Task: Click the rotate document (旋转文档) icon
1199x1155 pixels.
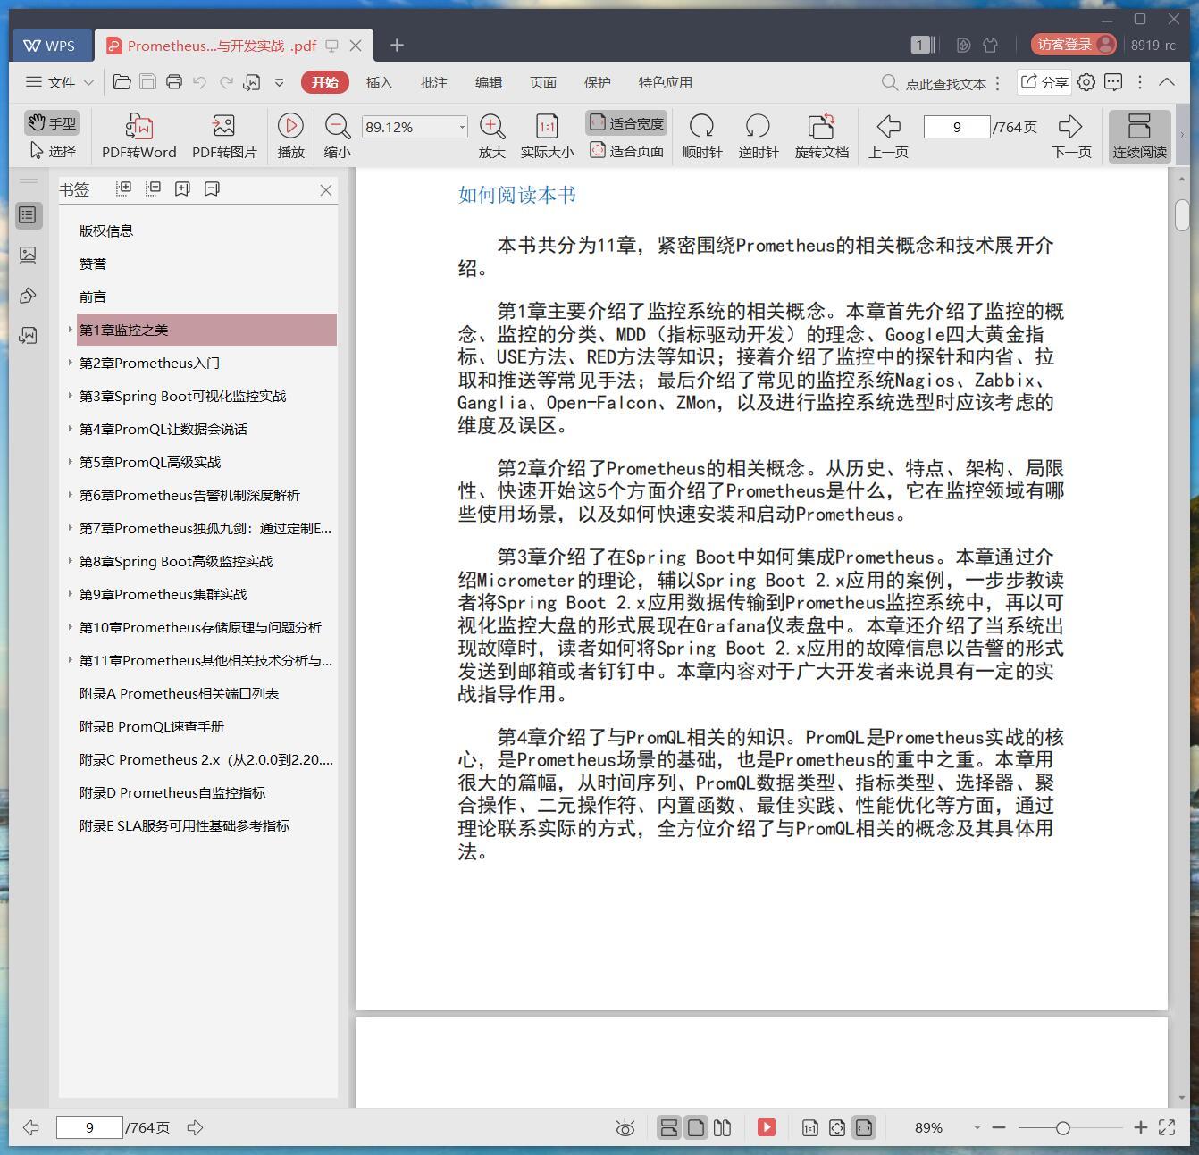Action: (821, 137)
